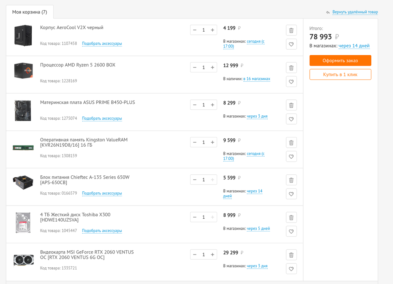Decrease Chieftec power supply quantity
This screenshot has width=393, height=284.
click(x=195, y=180)
